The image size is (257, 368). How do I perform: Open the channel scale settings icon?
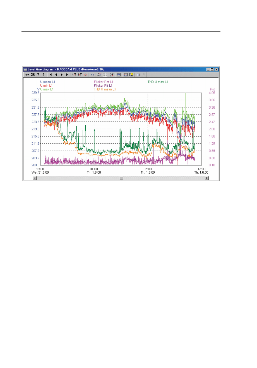(100, 75)
